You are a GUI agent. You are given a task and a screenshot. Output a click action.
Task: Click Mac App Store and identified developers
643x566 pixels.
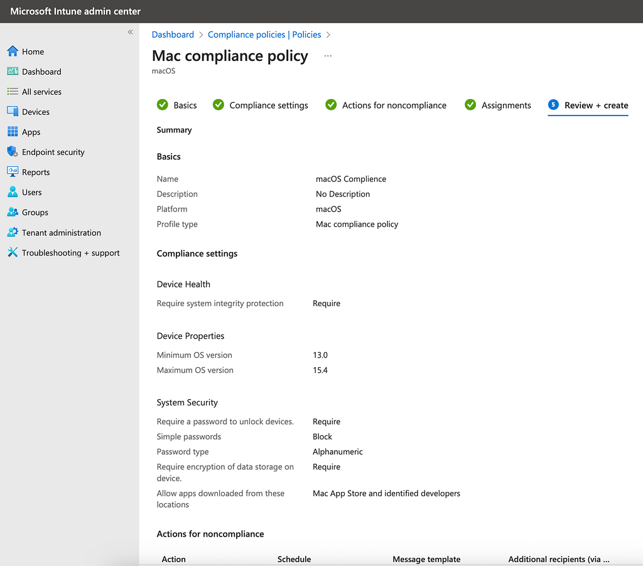coord(386,493)
